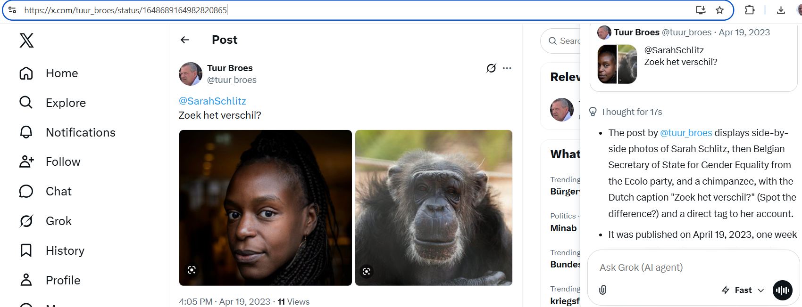Click Tuur Broes avatar on the post
The height and width of the screenshot is (307, 802).
tap(191, 74)
